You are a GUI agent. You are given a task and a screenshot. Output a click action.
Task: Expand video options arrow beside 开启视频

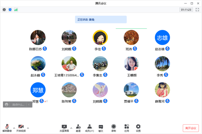[x=28, y=128]
